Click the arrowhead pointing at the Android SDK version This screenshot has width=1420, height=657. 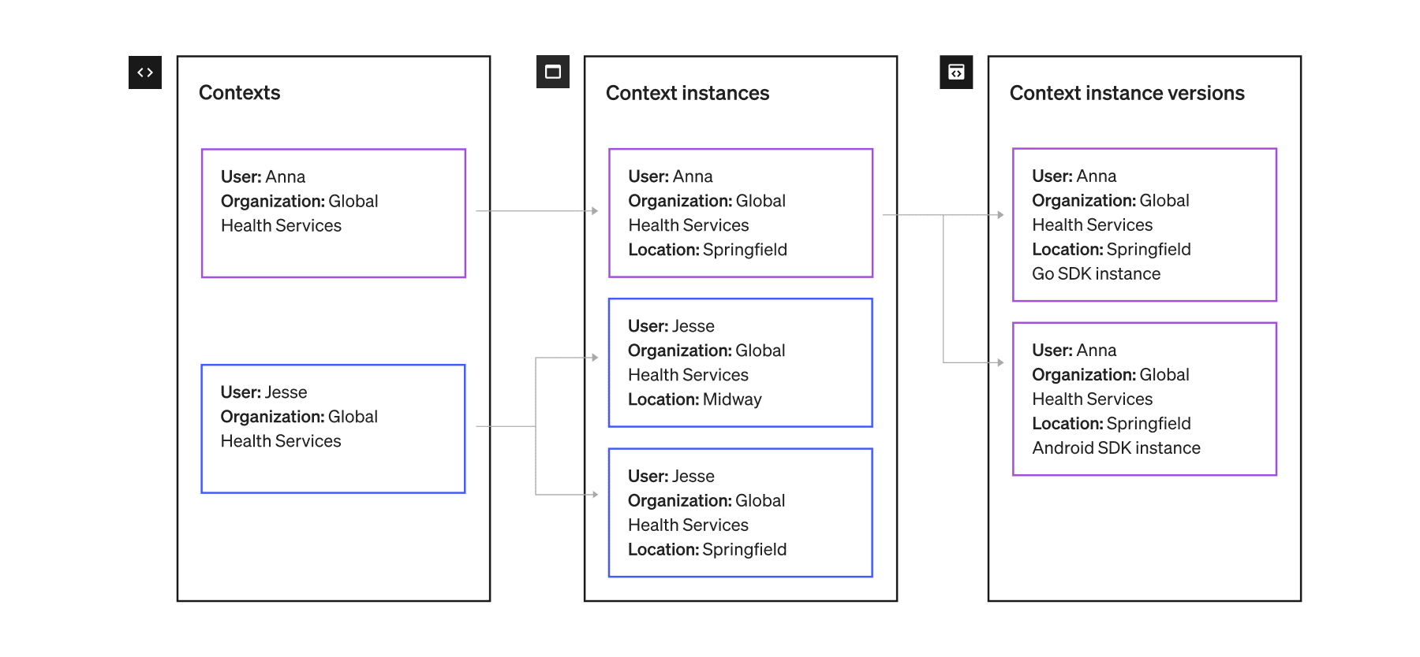(x=1000, y=362)
